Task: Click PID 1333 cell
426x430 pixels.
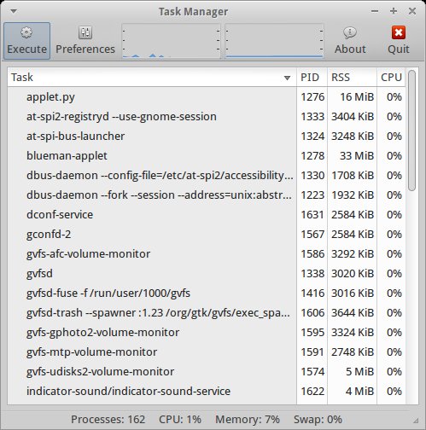Action: [312, 117]
